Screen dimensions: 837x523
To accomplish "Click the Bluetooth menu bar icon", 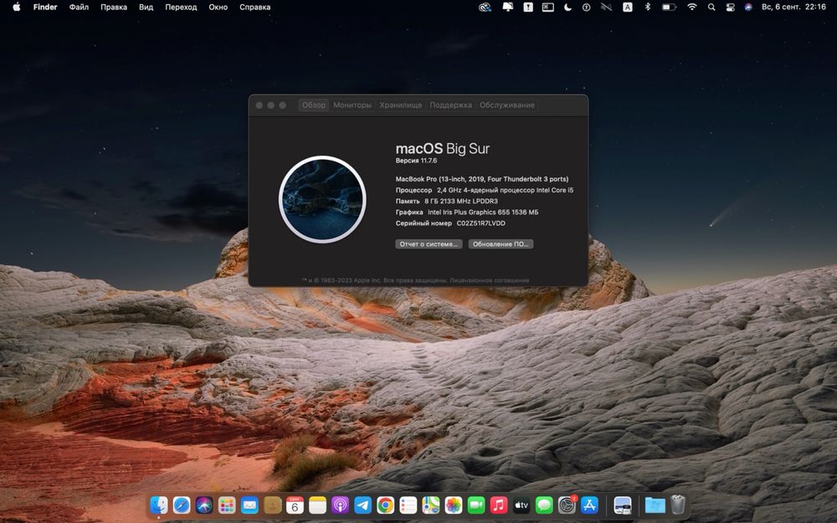I will coord(648,7).
